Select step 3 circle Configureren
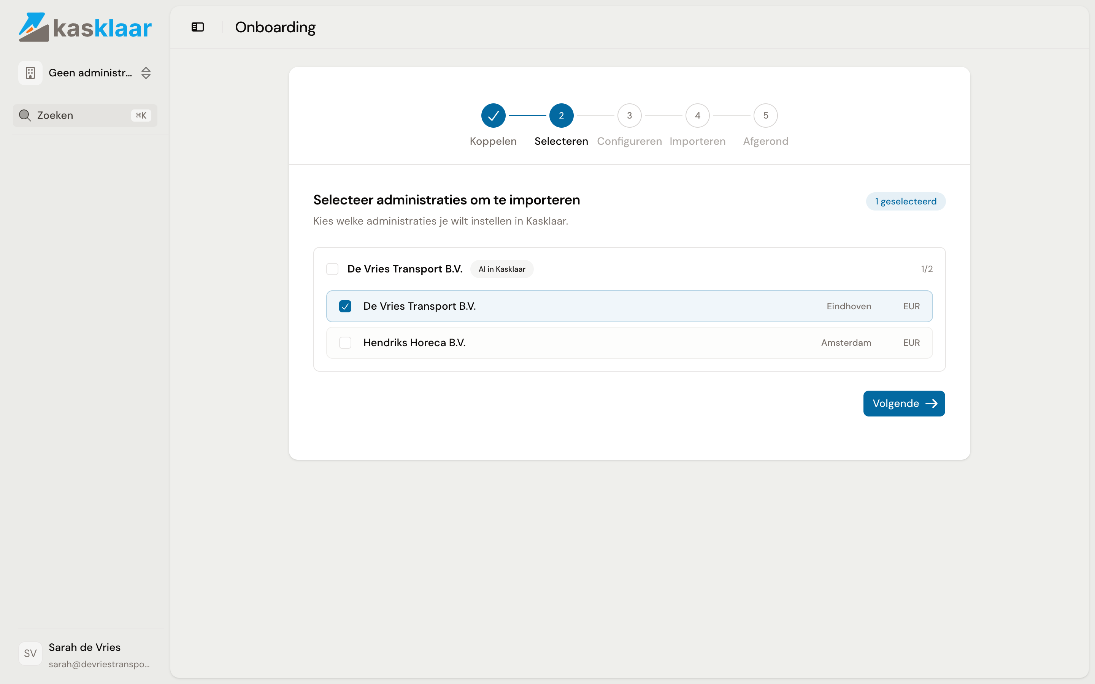Viewport: 1095px width, 684px height. pyautogui.click(x=629, y=116)
